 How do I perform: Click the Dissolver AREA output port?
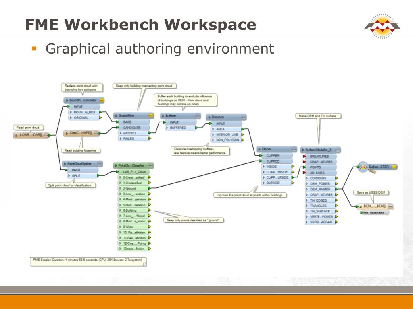point(227,129)
